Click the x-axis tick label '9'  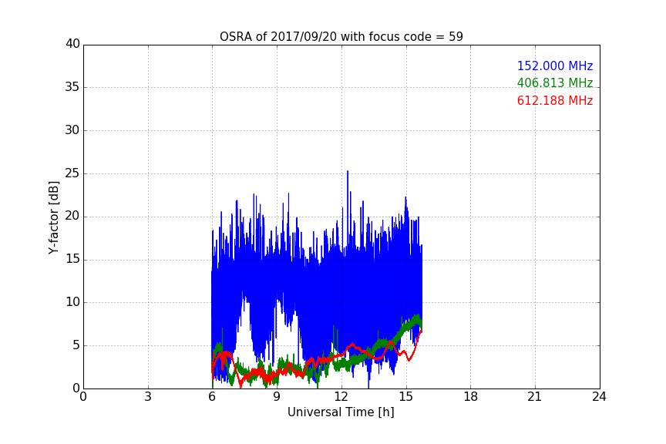tap(277, 397)
